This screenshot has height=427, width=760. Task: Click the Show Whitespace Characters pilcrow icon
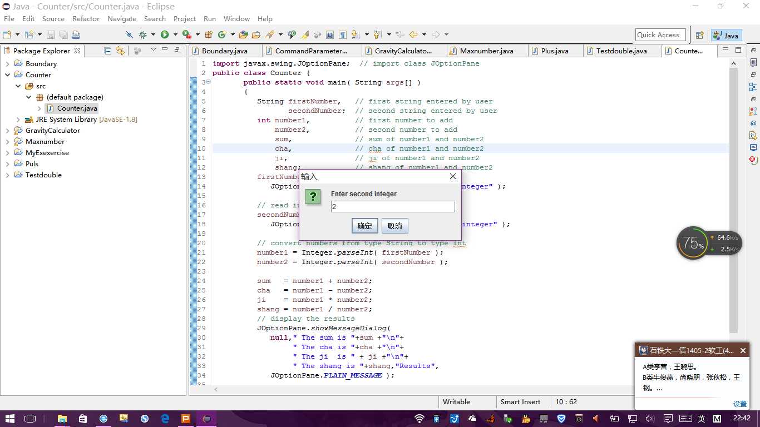coord(343,34)
